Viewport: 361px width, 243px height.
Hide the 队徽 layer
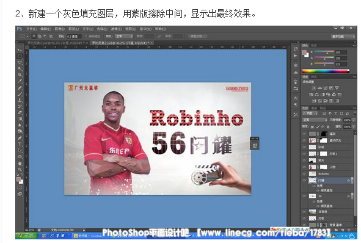[x=304, y=147]
